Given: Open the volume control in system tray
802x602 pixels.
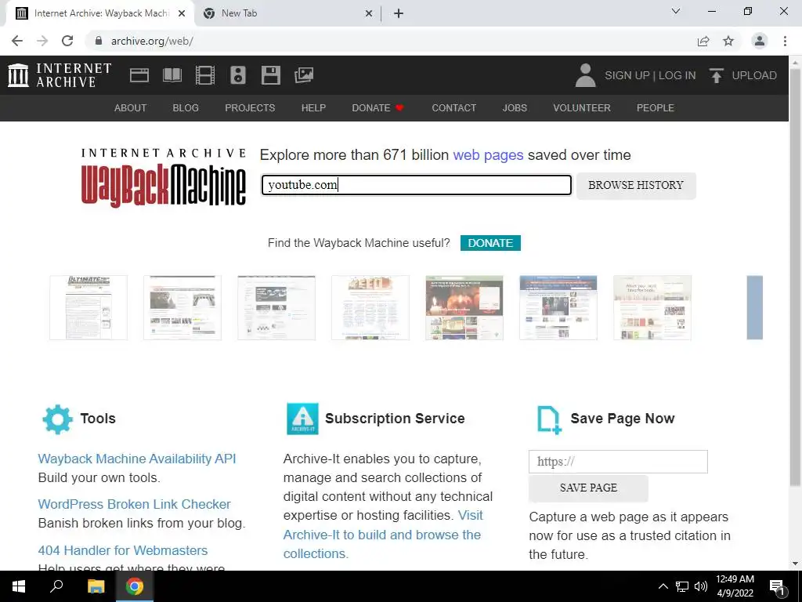Looking at the screenshot, I should pyautogui.click(x=701, y=586).
